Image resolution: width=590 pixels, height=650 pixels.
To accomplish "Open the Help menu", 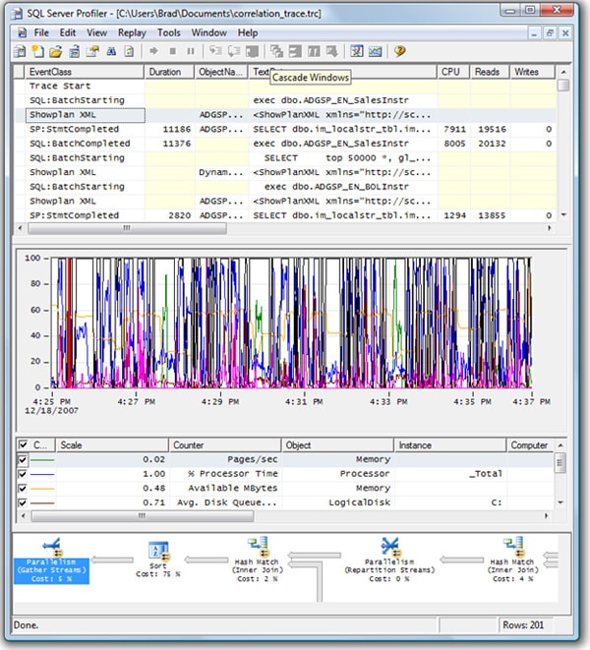I will coord(248,32).
